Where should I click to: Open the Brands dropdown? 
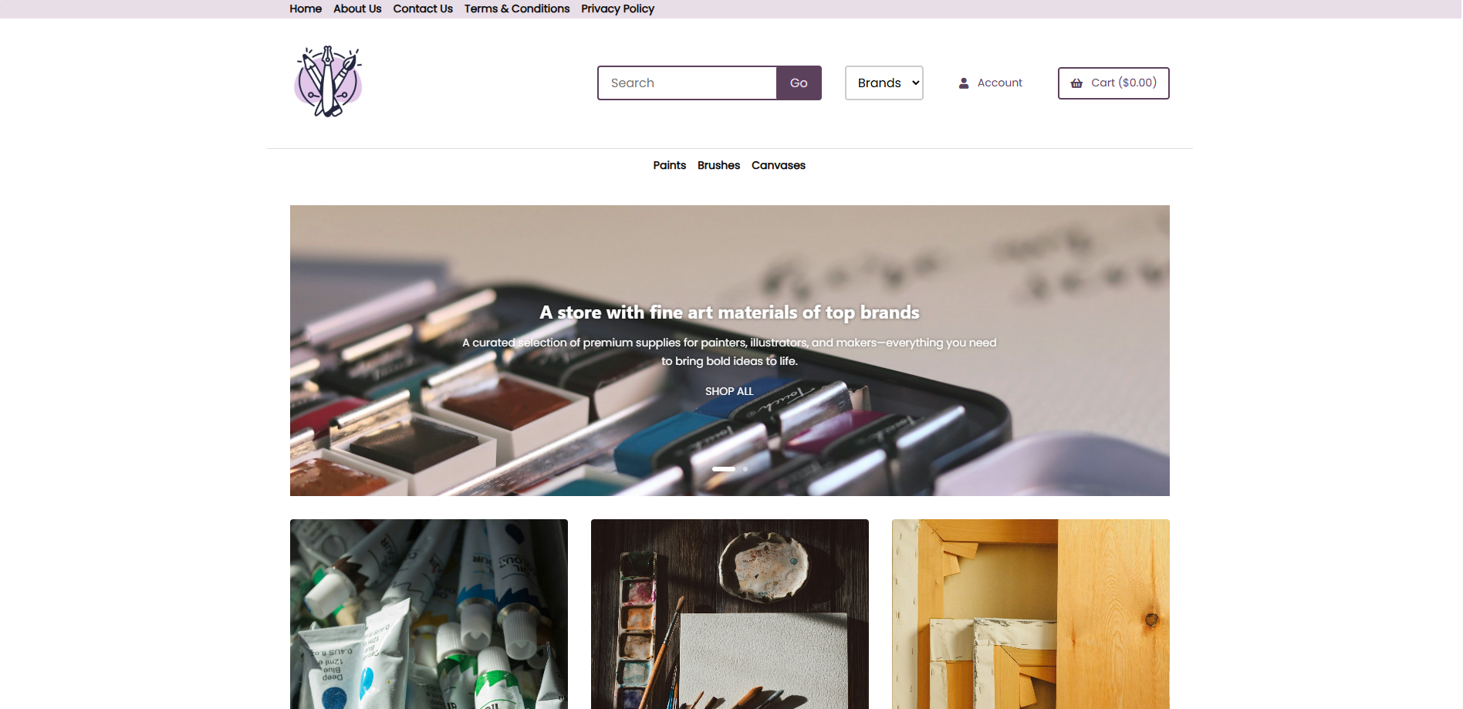(884, 83)
